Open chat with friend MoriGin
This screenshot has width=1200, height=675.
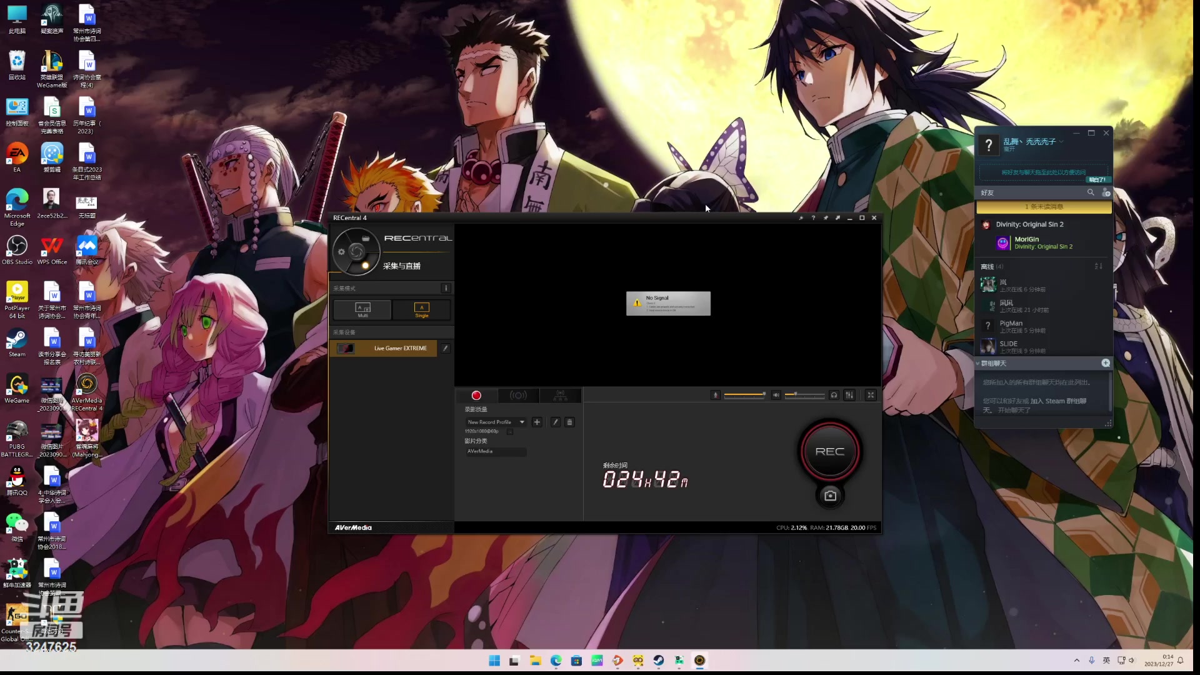click(1043, 243)
